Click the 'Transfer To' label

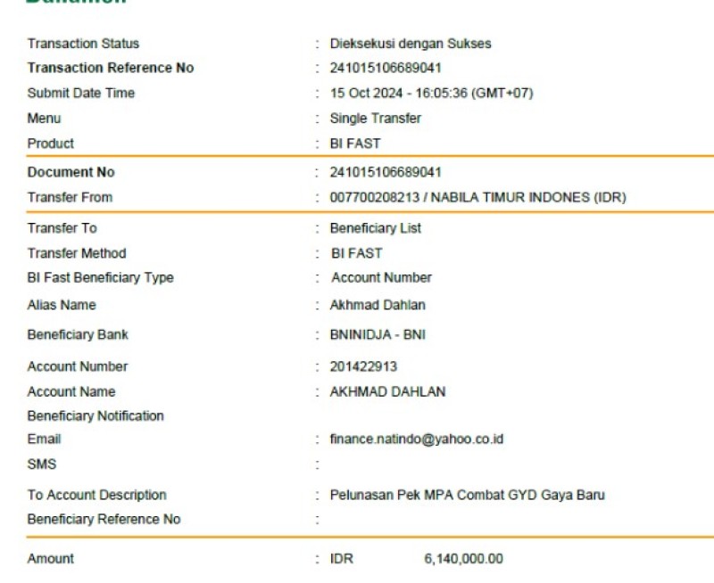click(62, 228)
